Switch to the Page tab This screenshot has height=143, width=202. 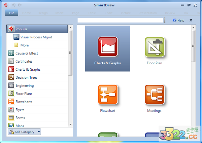click(76, 13)
